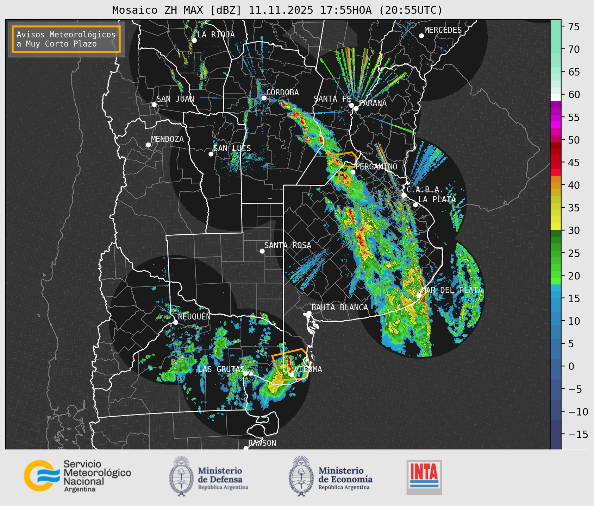594x506 pixels.
Task: Click the SAN JUAN city label
Action: pos(175,99)
